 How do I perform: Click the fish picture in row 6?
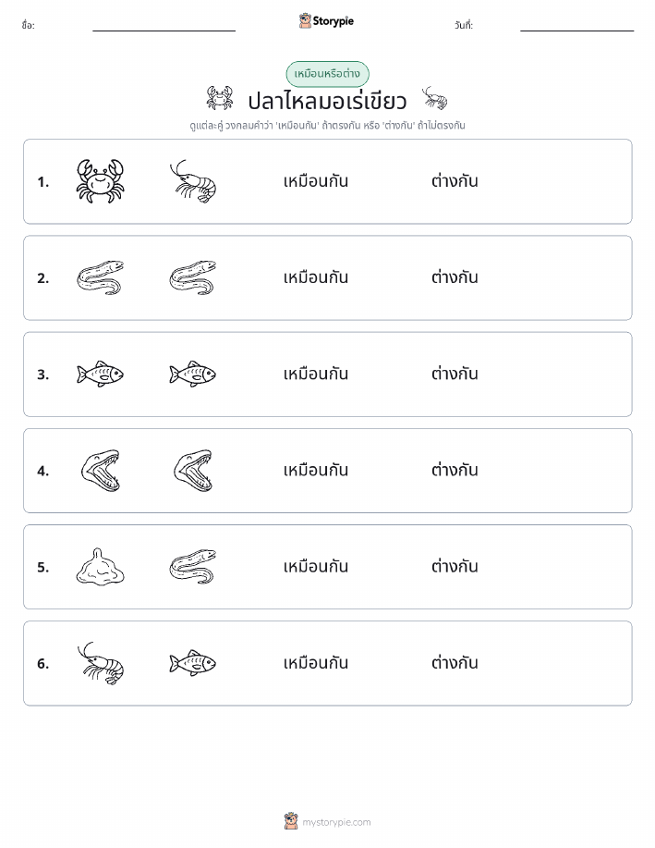click(x=193, y=663)
